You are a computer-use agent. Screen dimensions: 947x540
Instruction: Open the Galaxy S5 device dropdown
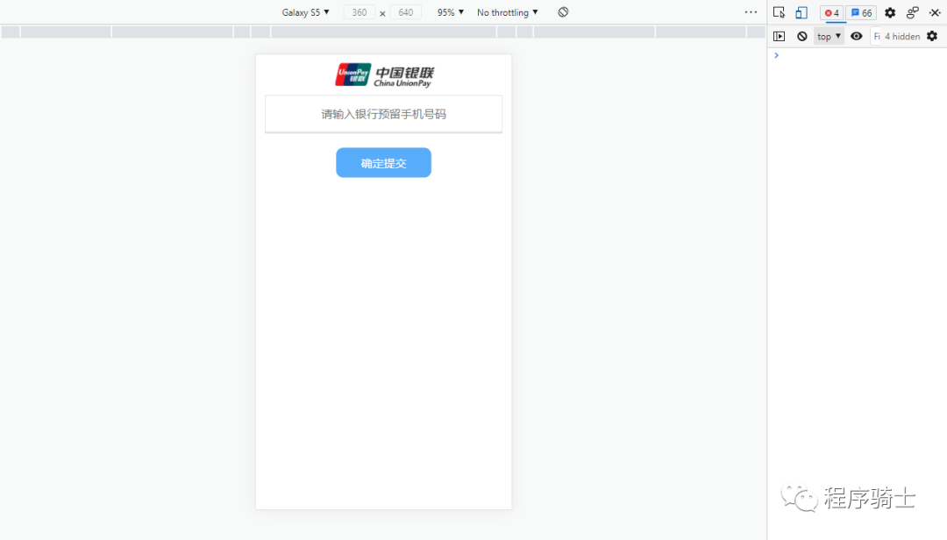[305, 12]
